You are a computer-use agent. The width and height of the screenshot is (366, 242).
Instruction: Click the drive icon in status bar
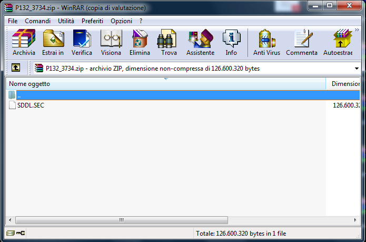coord(11,233)
